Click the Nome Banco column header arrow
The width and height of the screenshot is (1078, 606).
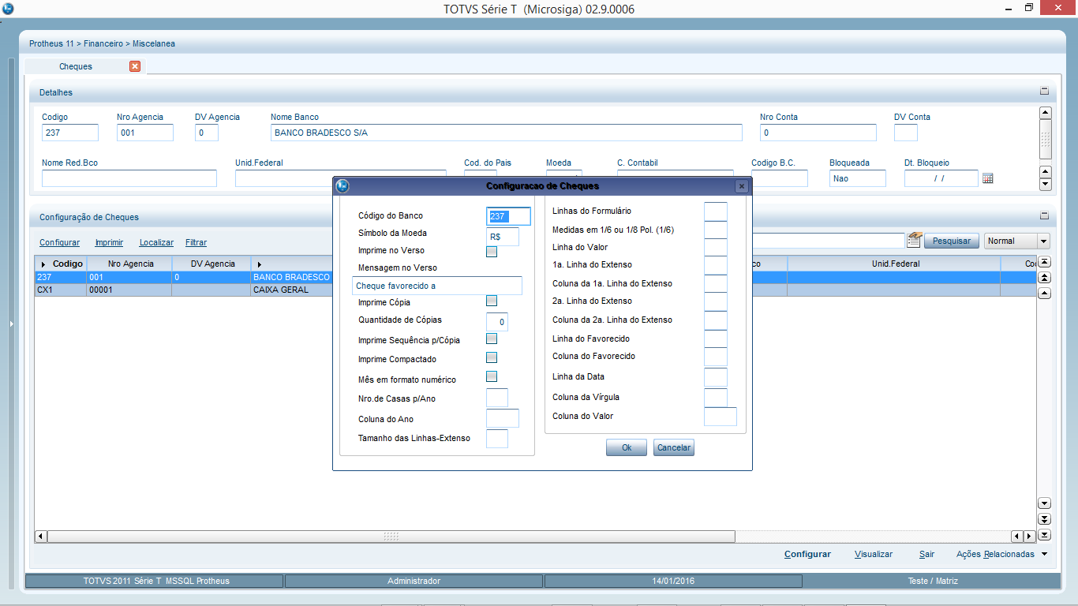(259, 264)
